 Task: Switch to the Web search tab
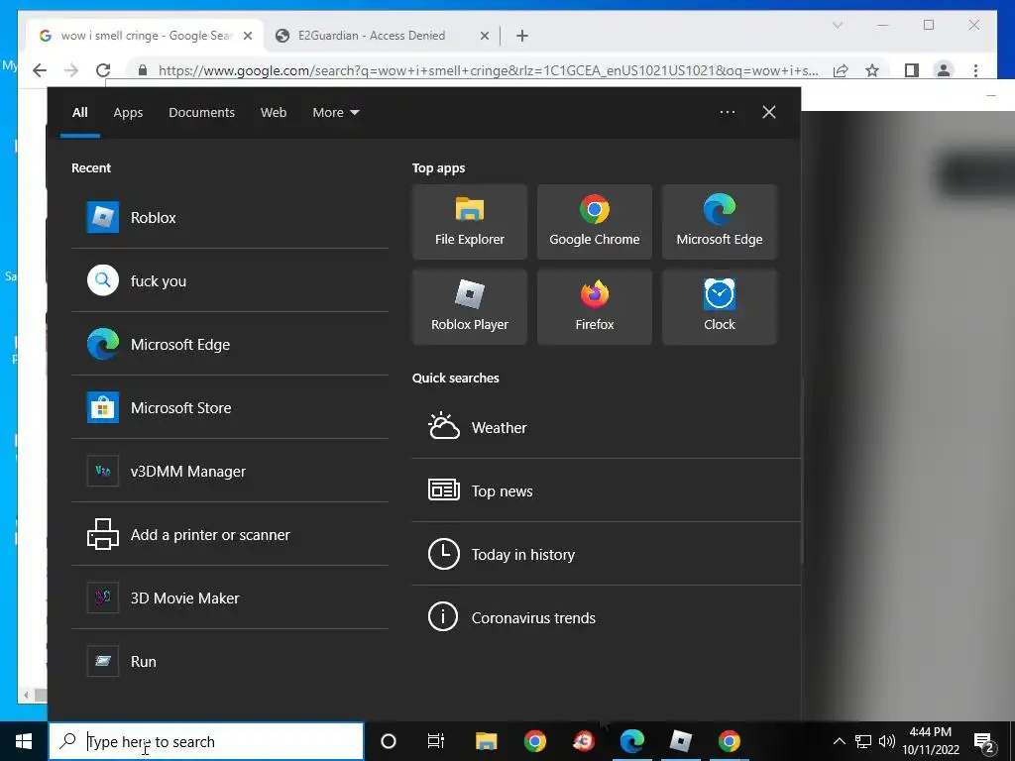[274, 113]
